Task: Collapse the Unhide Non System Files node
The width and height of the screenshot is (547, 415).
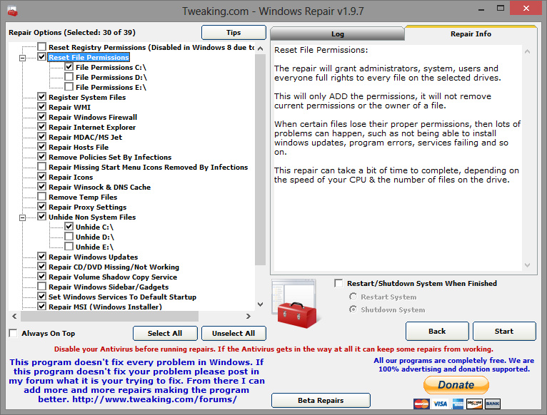Action: point(23,217)
